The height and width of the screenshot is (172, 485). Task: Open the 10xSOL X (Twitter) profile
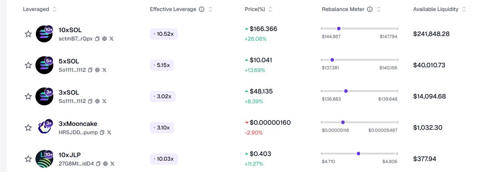(112, 39)
